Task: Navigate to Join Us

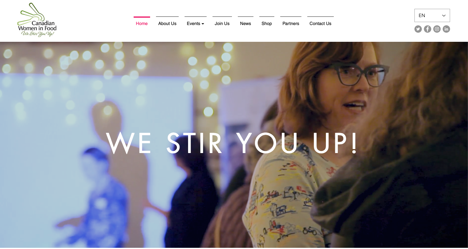Action: click(222, 23)
